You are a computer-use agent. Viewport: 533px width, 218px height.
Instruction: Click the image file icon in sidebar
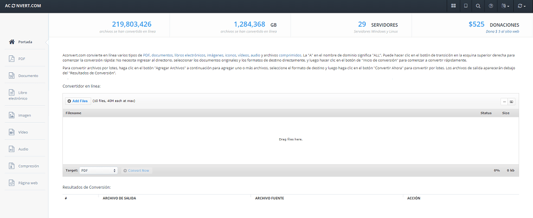click(12, 115)
